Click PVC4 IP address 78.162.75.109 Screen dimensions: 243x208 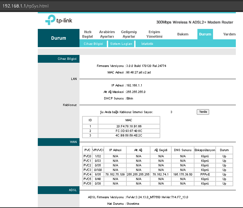[x=115, y=174]
